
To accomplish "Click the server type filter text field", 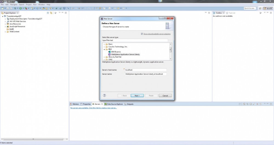I will point(135,40).
